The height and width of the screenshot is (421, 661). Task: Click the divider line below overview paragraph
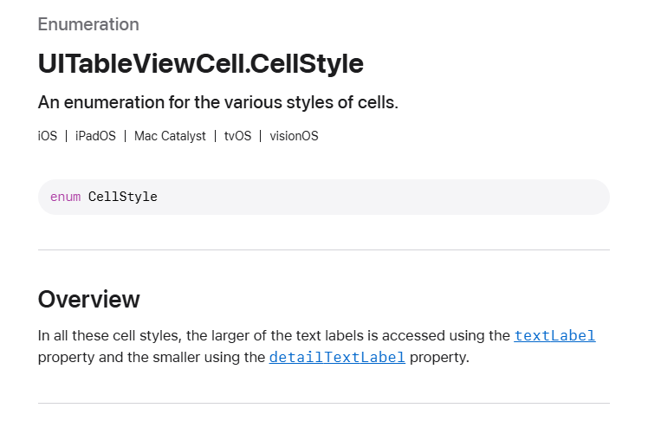click(x=324, y=404)
